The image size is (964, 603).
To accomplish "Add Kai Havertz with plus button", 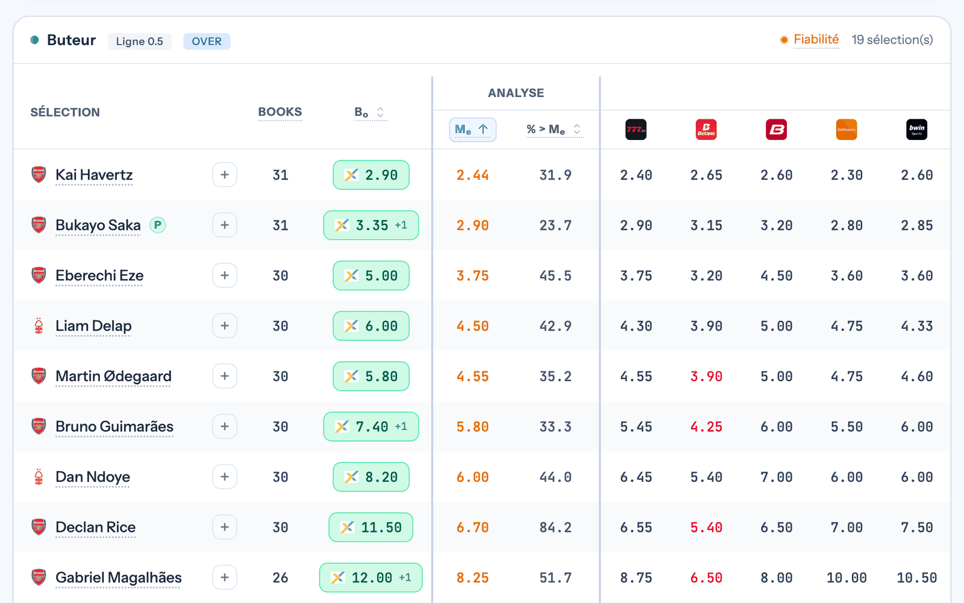I will [225, 175].
